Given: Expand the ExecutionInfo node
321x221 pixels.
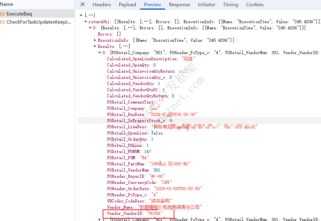Looking at the screenshot, I should pos(95,40).
